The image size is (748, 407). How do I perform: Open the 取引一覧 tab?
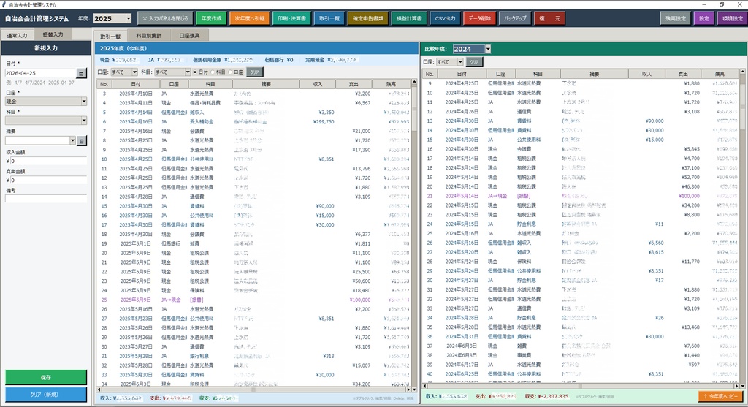point(110,37)
